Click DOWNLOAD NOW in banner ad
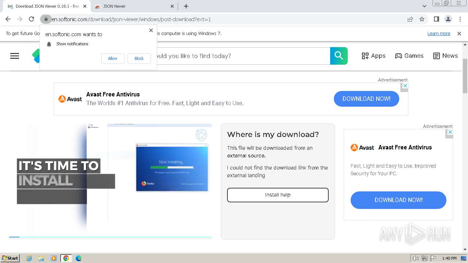This screenshot has height=263, width=468. (x=366, y=99)
